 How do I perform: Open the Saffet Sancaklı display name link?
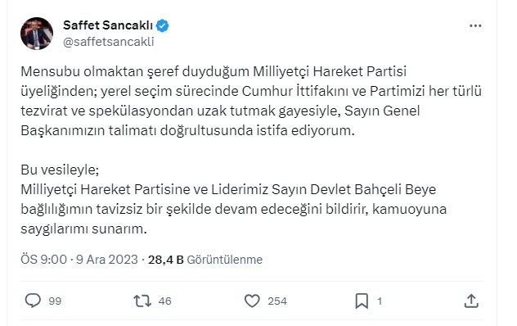[x=108, y=25]
